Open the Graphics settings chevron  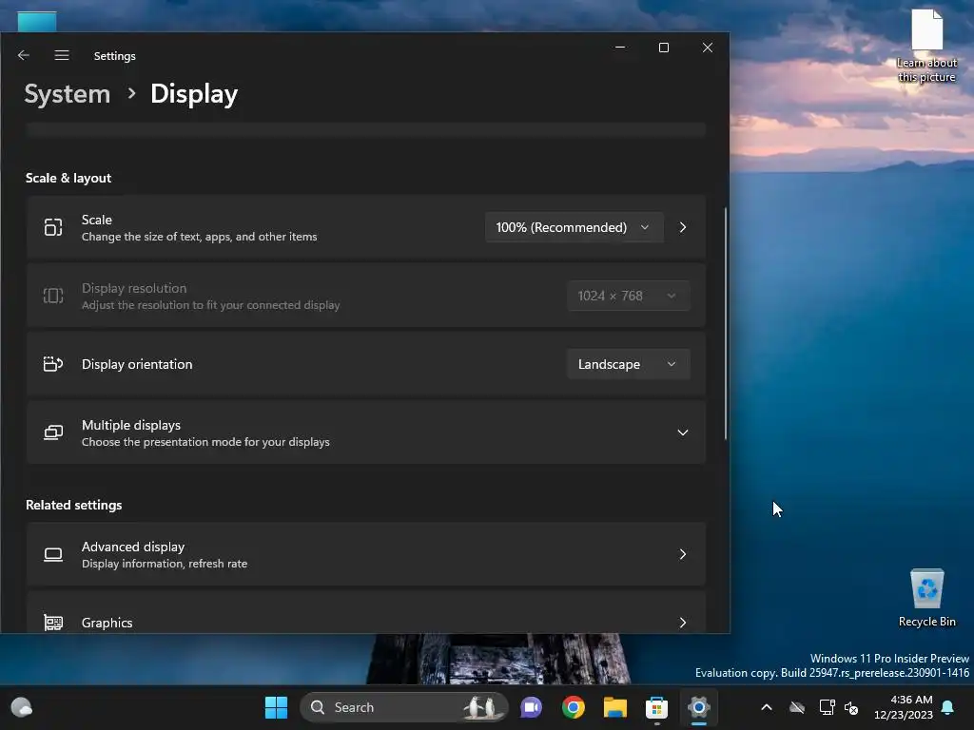tap(683, 622)
